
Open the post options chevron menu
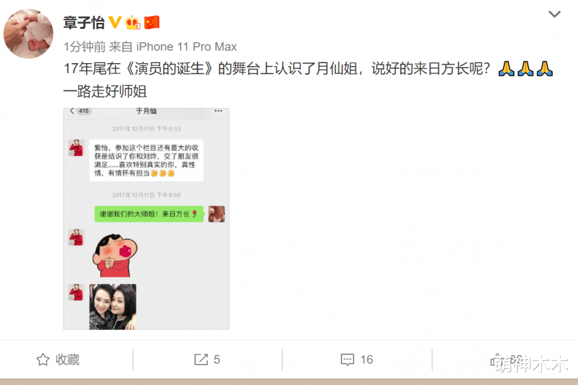[555, 14]
